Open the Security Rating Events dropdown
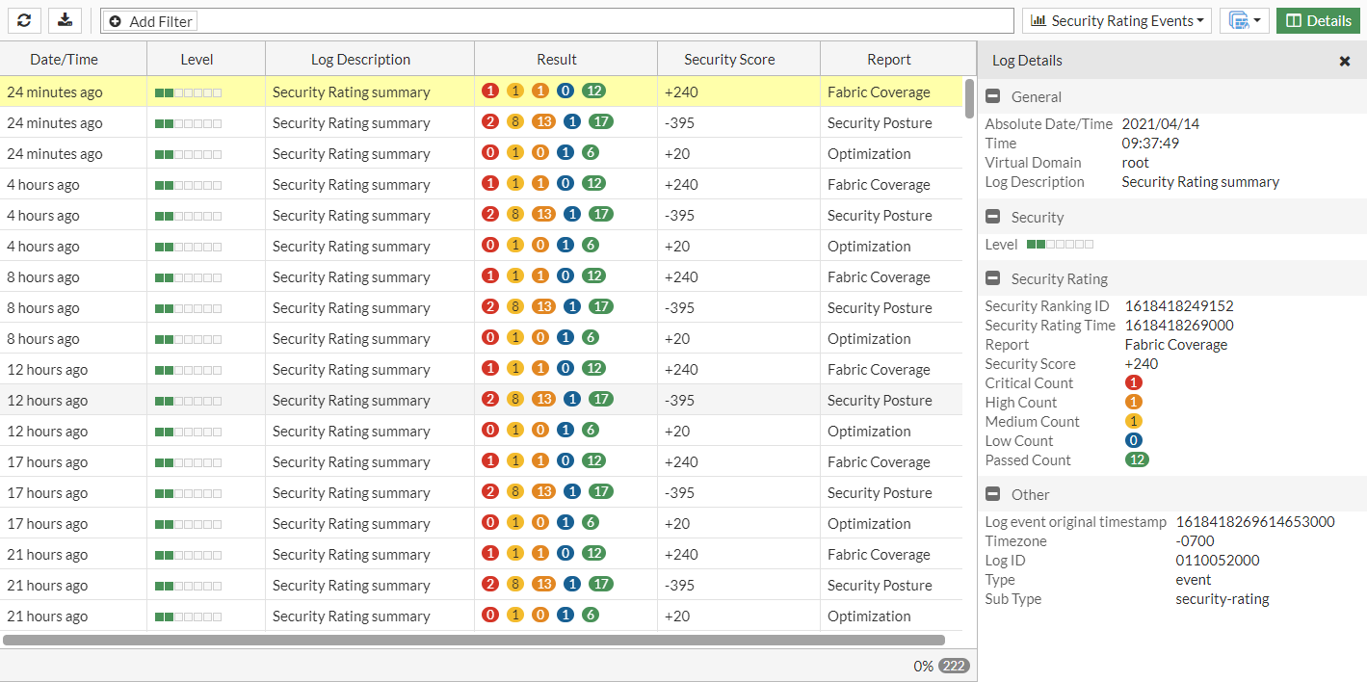Viewport: 1367px width, 682px height. point(1117,20)
